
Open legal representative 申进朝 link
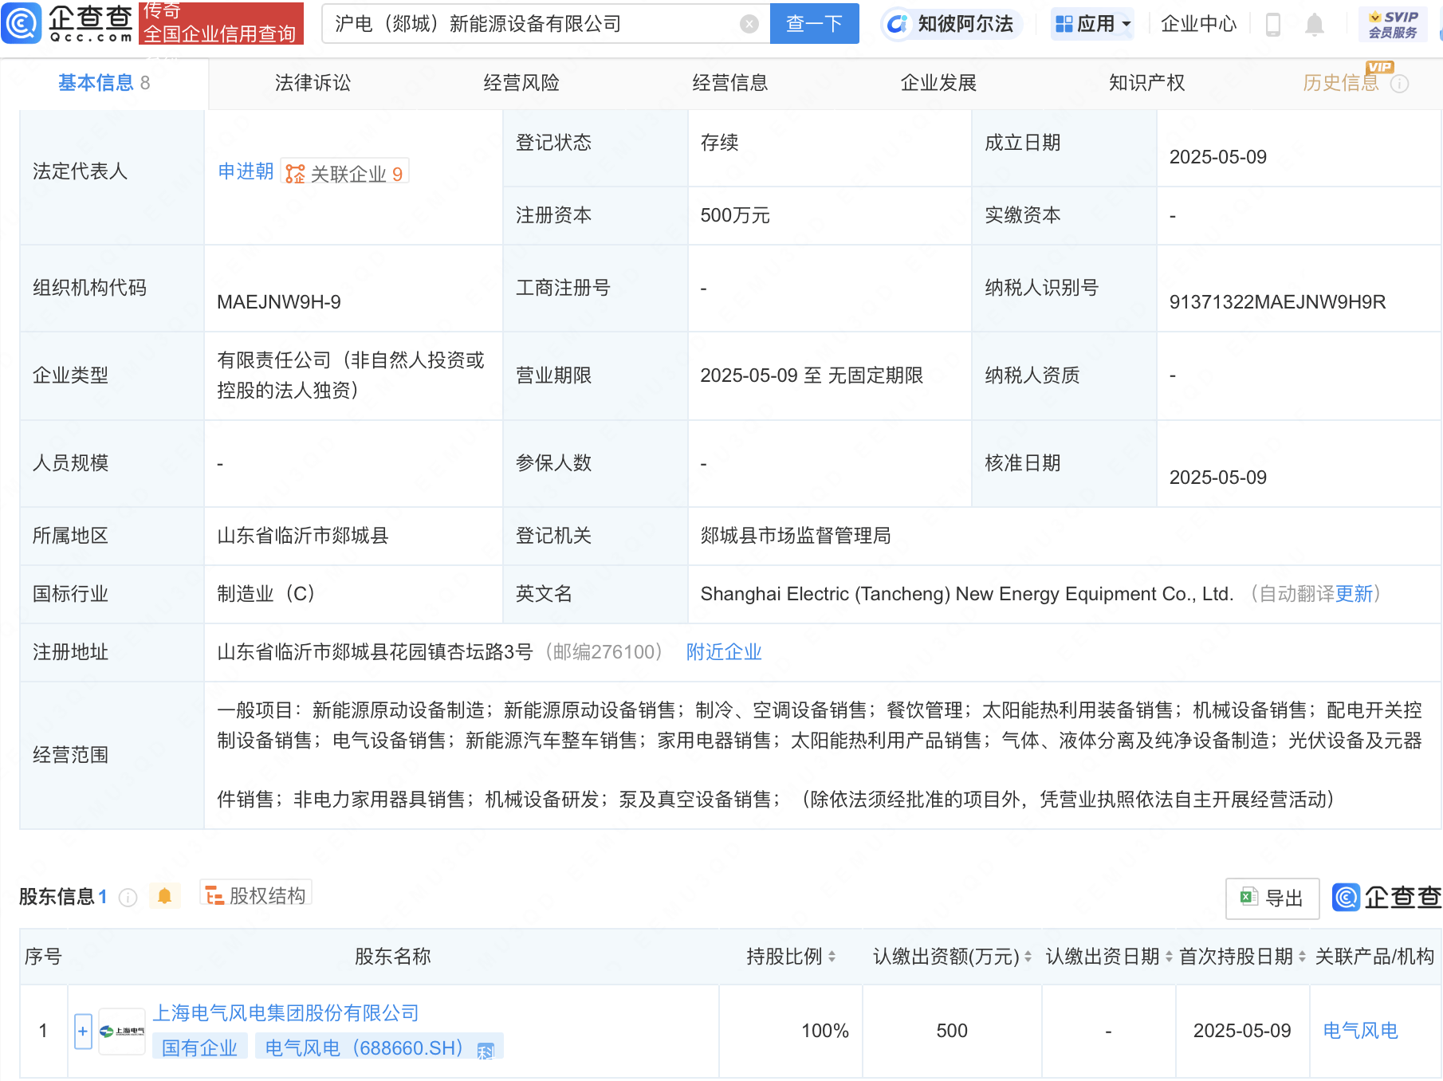245,171
